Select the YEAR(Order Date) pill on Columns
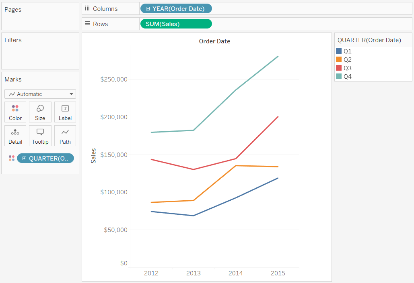This screenshot has width=414, height=283. point(176,9)
